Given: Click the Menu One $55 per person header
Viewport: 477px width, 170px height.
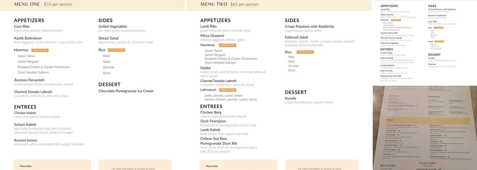Looking at the screenshot, I should (43, 4).
